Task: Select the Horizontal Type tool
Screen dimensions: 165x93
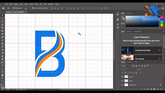Action: [2, 66]
